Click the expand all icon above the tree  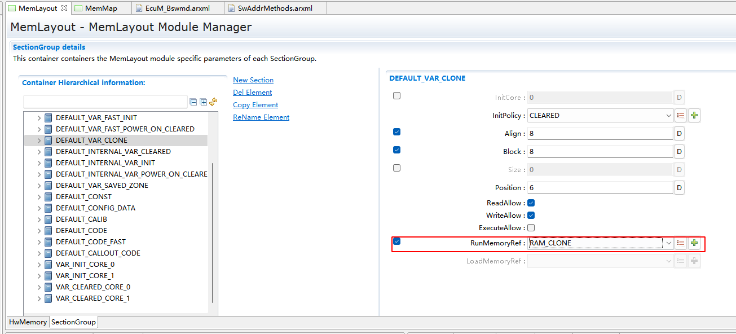(x=203, y=102)
